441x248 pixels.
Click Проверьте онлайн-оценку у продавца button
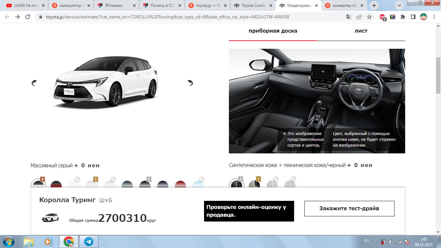249,211
